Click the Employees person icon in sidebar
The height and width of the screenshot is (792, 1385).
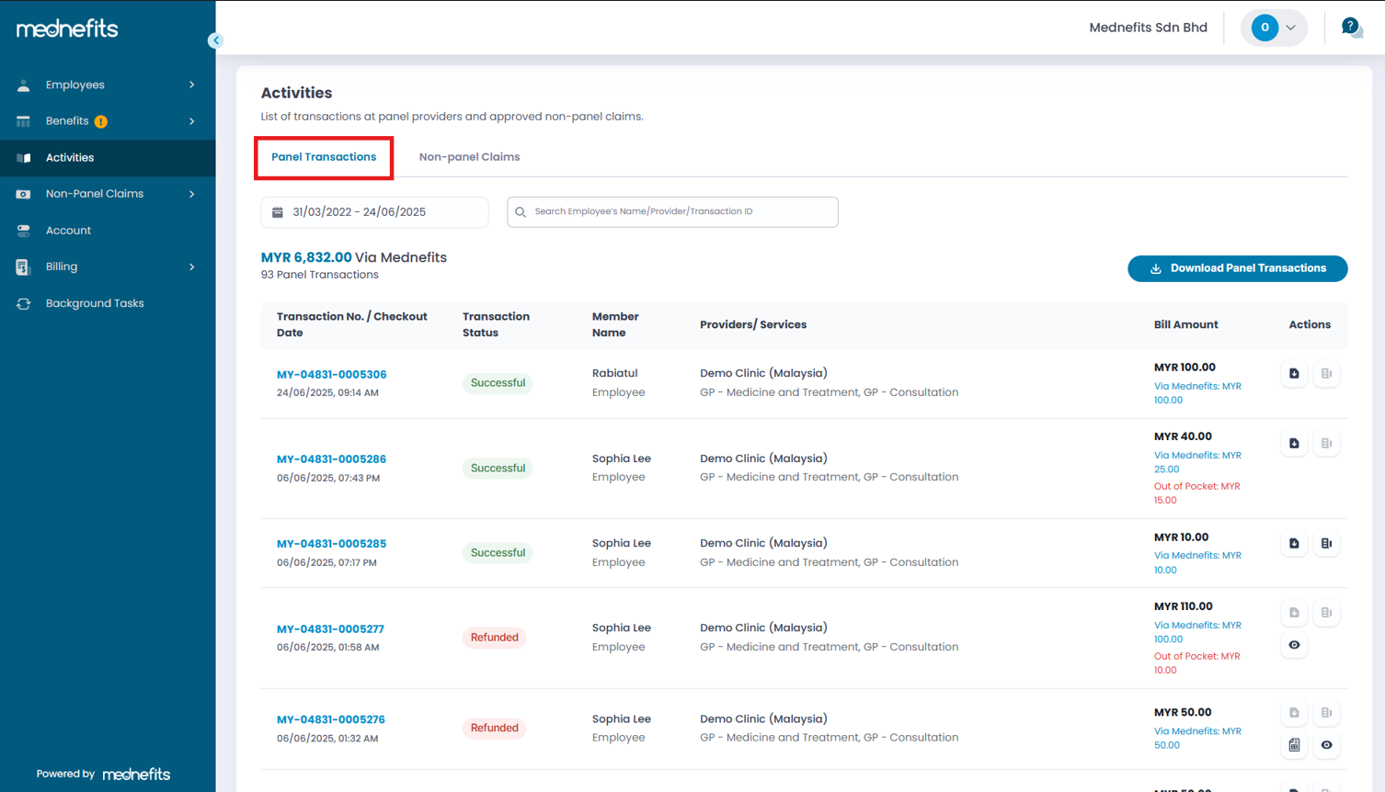tap(23, 85)
